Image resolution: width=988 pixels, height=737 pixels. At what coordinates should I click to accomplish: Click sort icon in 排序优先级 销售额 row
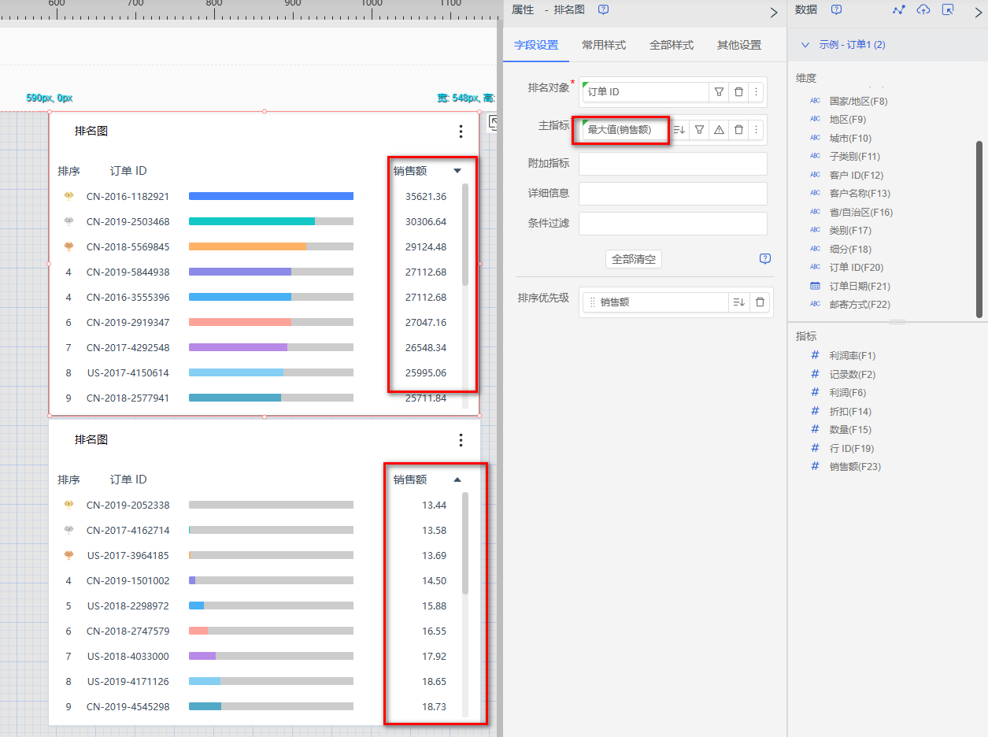pyautogui.click(x=738, y=302)
